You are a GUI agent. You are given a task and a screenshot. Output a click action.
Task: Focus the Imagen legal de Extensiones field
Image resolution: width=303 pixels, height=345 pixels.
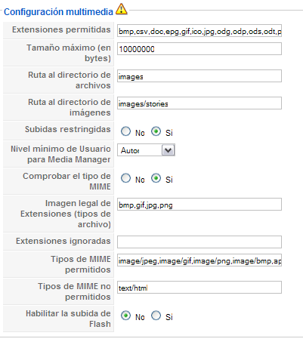[x=199, y=205]
